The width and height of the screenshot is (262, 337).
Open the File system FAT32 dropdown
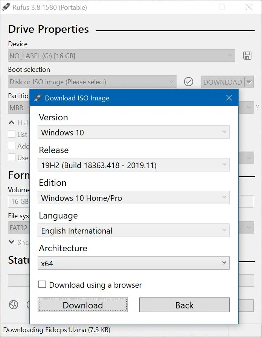pyautogui.click(x=19, y=228)
